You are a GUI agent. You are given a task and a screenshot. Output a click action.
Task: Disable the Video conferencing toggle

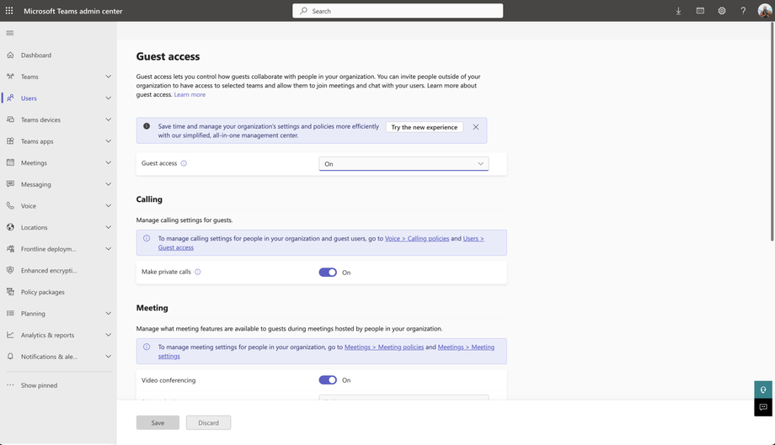coord(328,380)
